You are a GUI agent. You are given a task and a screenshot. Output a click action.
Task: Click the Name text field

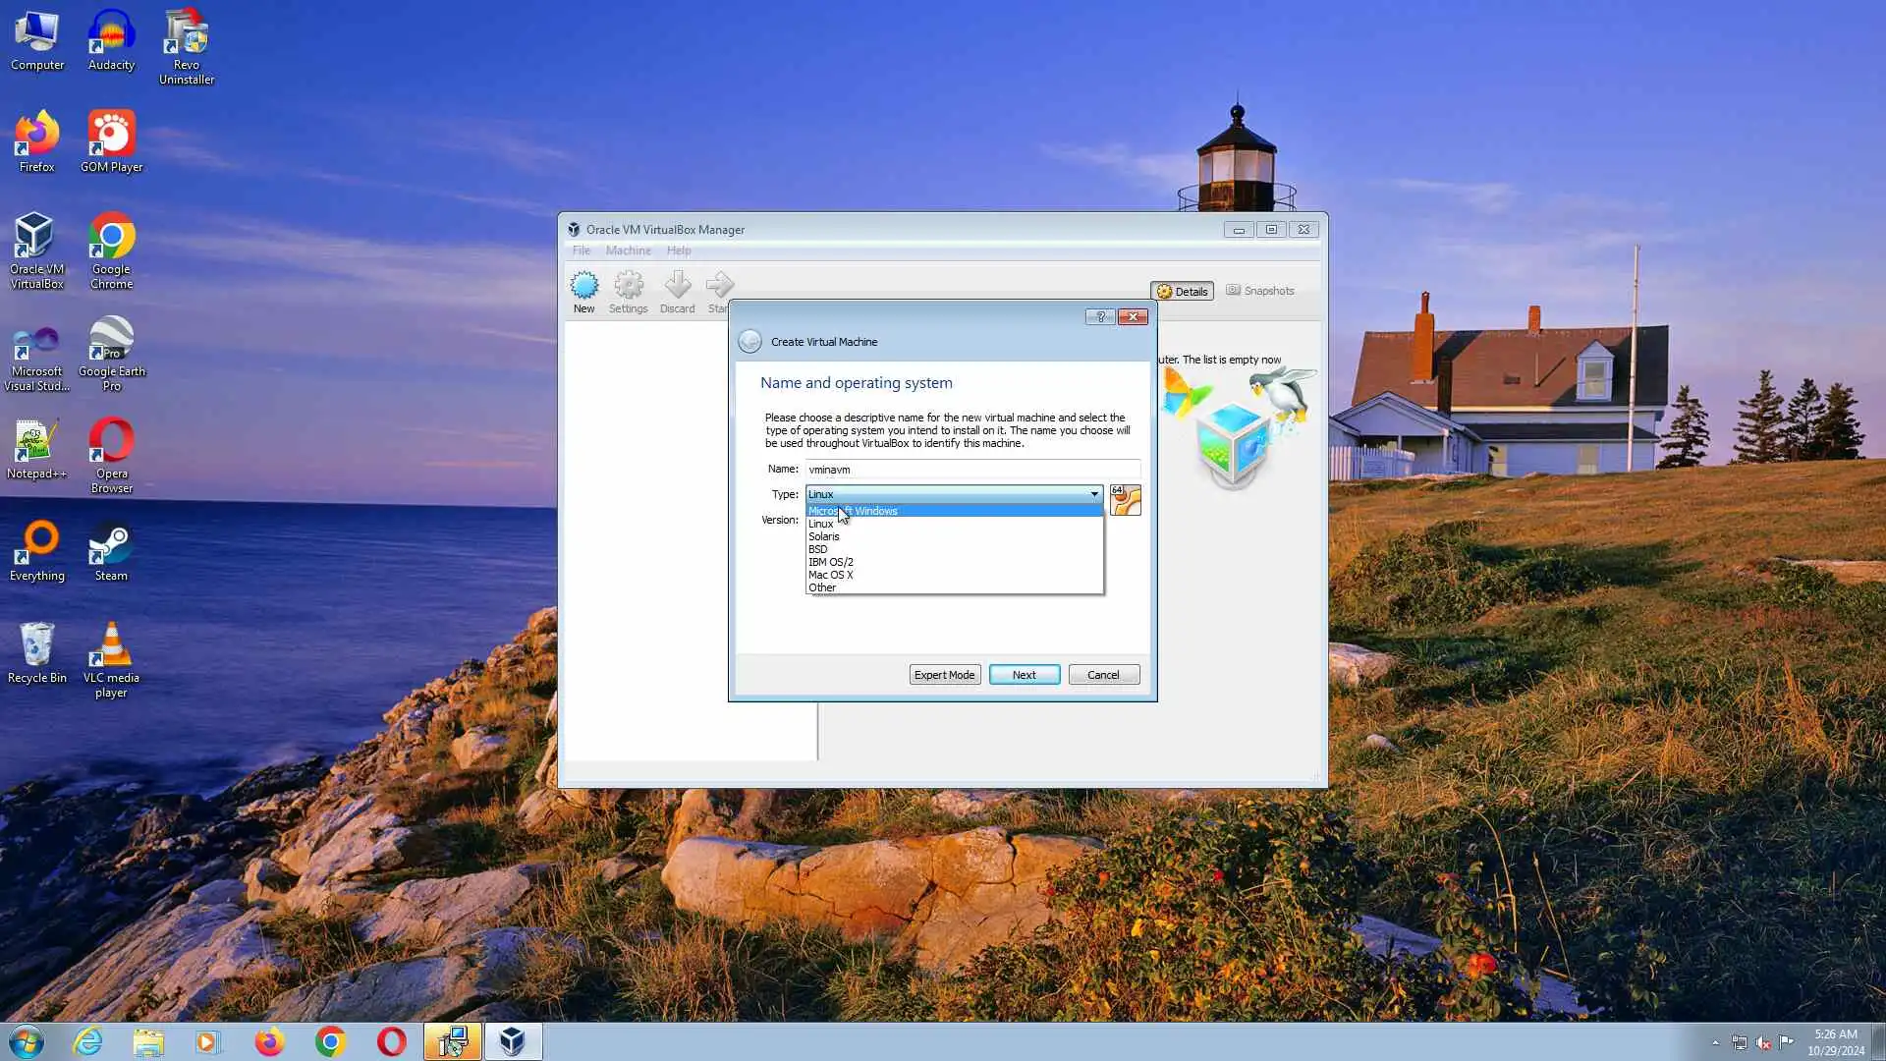[x=971, y=470]
